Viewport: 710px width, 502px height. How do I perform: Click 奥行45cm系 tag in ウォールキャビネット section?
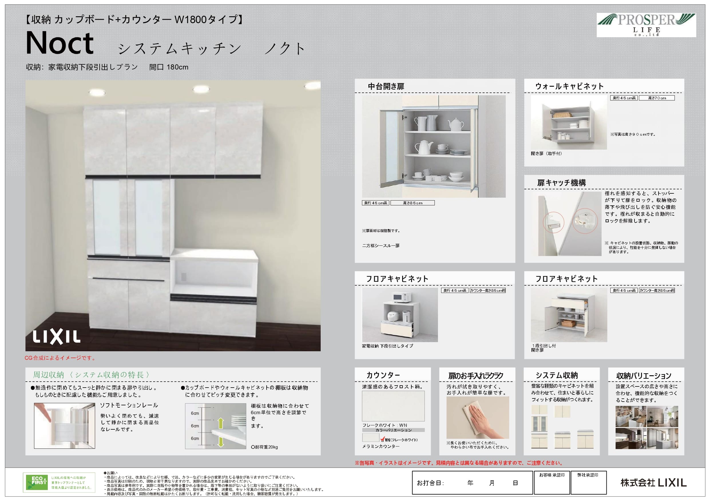click(624, 98)
